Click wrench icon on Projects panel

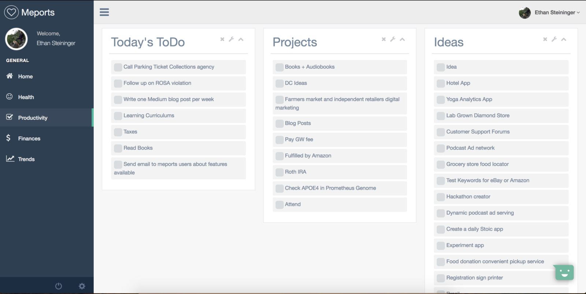pos(393,39)
